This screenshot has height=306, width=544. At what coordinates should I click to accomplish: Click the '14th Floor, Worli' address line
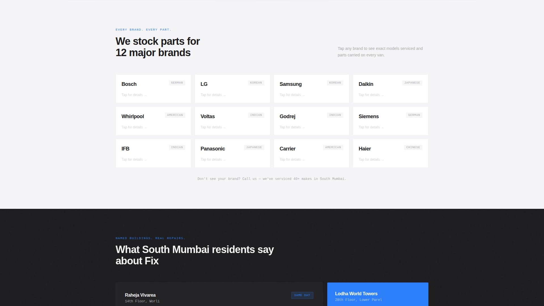142,301
